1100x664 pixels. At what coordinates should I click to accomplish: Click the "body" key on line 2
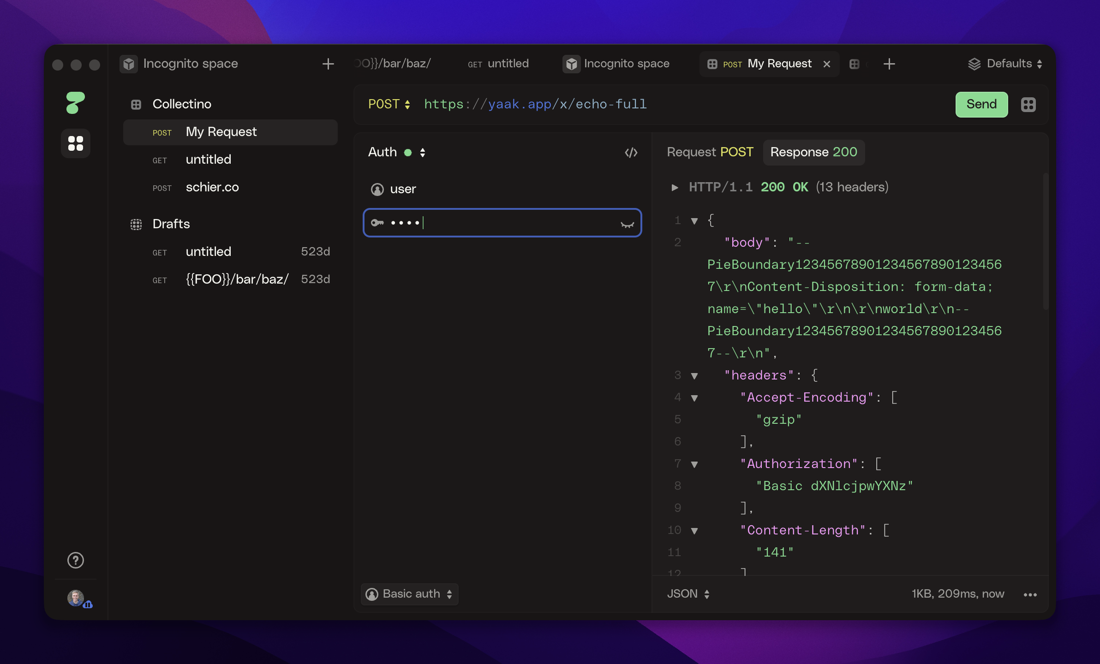click(x=747, y=243)
